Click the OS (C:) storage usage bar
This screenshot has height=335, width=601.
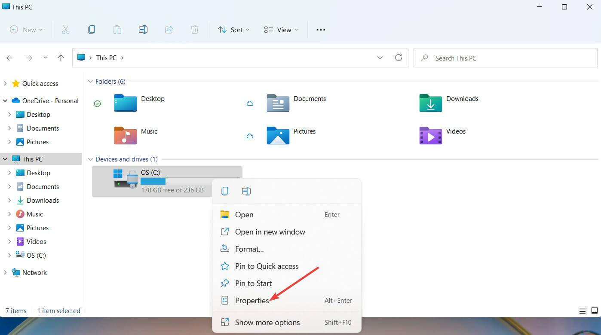(x=153, y=181)
